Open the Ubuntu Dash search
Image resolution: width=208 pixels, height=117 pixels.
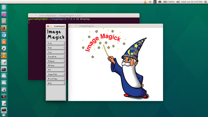4,8
